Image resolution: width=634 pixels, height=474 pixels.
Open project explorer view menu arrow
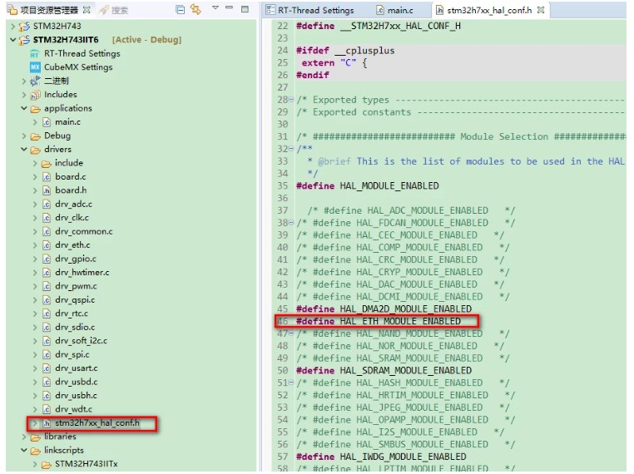215,8
